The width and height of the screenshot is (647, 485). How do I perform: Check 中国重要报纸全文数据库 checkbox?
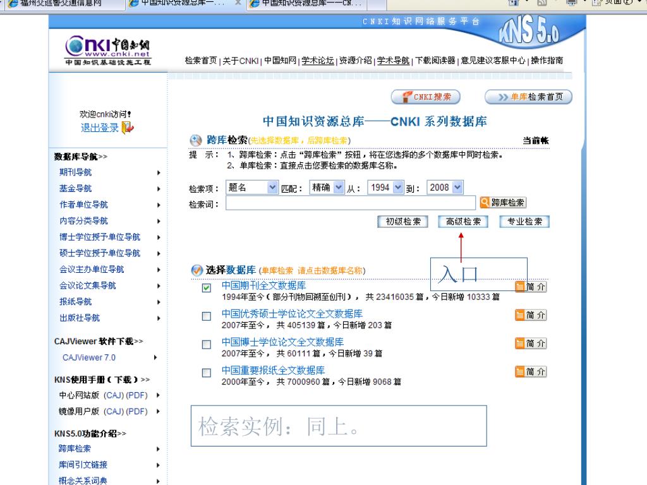pyautogui.click(x=207, y=373)
